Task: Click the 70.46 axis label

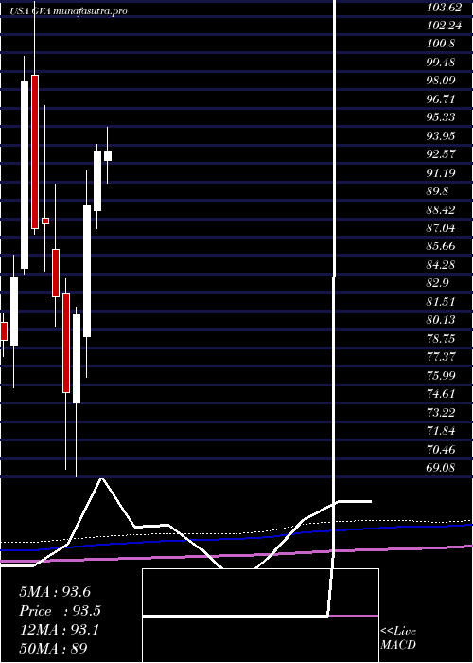Action: (x=442, y=449)
